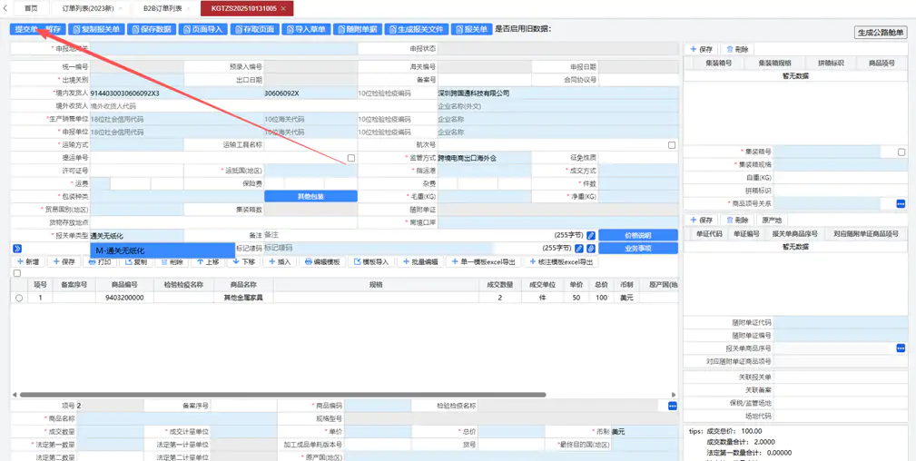
Task: Click 导入草单 in the toolbar
Action: (306, 29)
